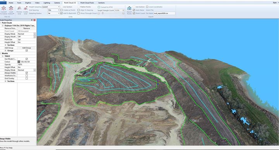Viewport: 279px width, 150px height.
Task: Toggle grids Use Section checkbox
Action: coord(62,7)
